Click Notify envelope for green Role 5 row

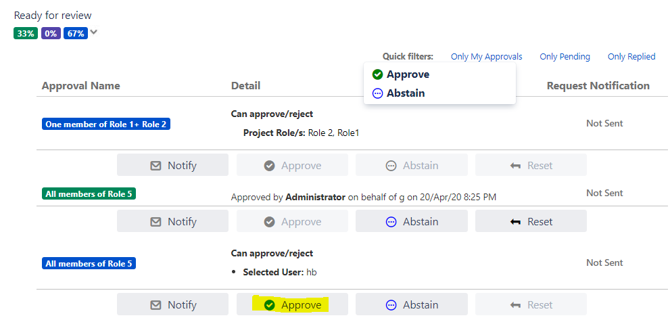155,222
